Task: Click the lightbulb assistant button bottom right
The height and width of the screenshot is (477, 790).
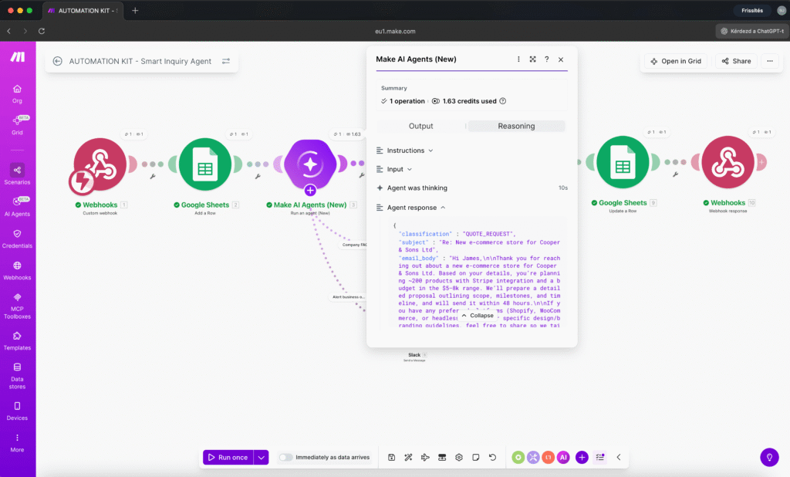Action: coord(769,457)
